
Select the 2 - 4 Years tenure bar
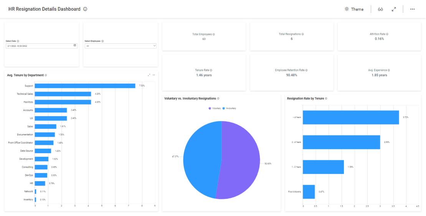341,142
